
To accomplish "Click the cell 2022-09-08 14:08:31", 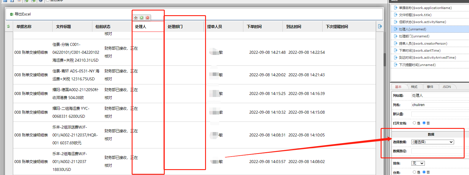I will [x=267, y=135].
